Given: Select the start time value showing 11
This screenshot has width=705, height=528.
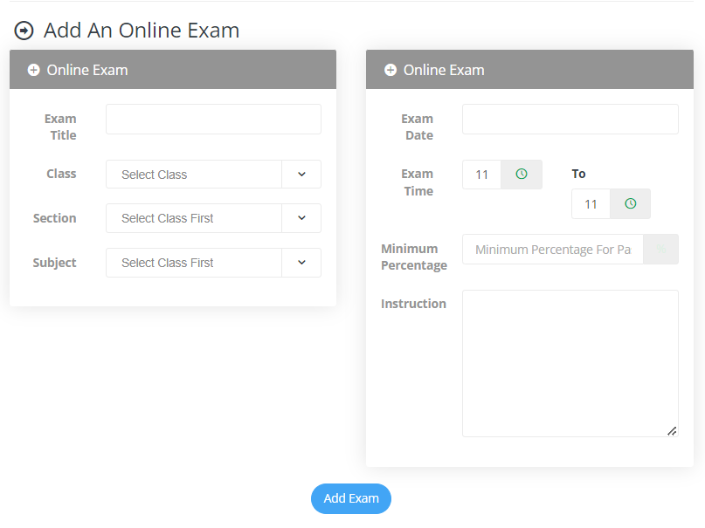Looking at the screenshot, I should coord(481,174).
